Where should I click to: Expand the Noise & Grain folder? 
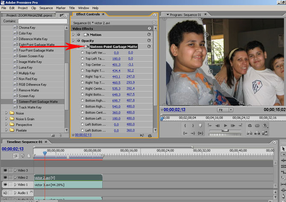click(x=6, y=119)
